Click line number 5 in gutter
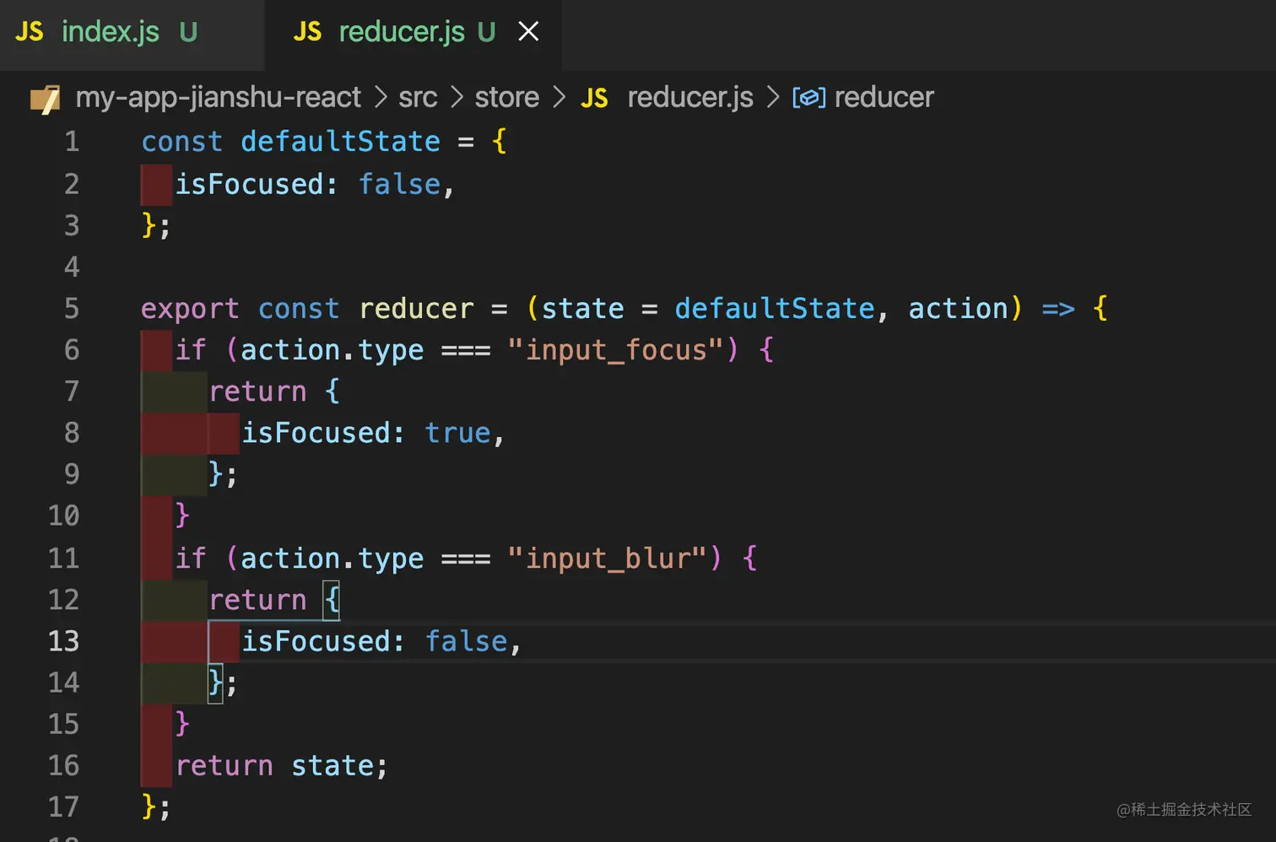 tap(73, 309)
